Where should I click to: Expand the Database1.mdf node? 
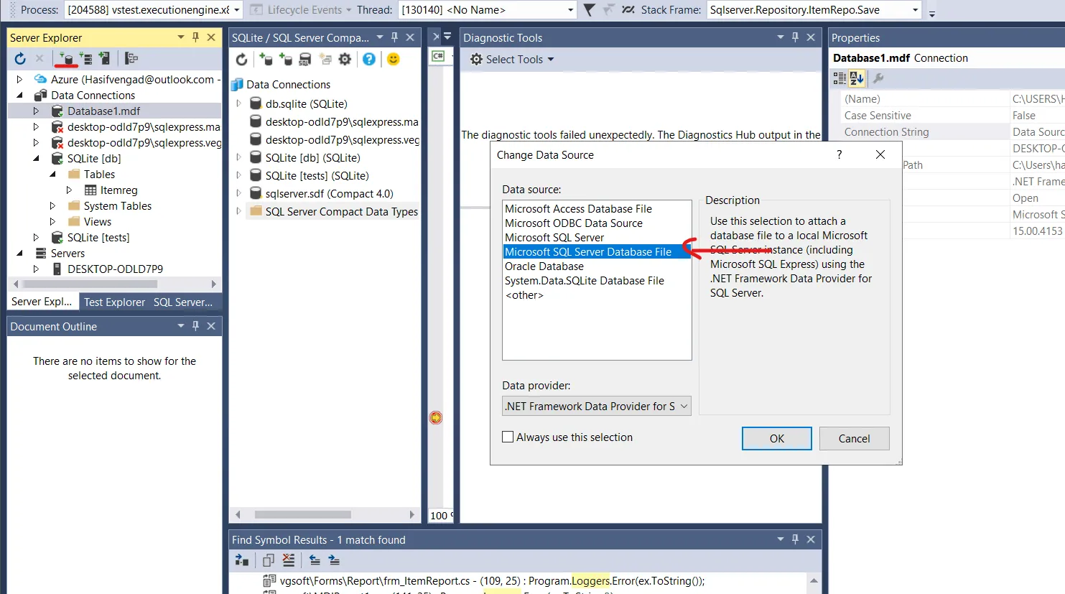(x=36, y=111)
